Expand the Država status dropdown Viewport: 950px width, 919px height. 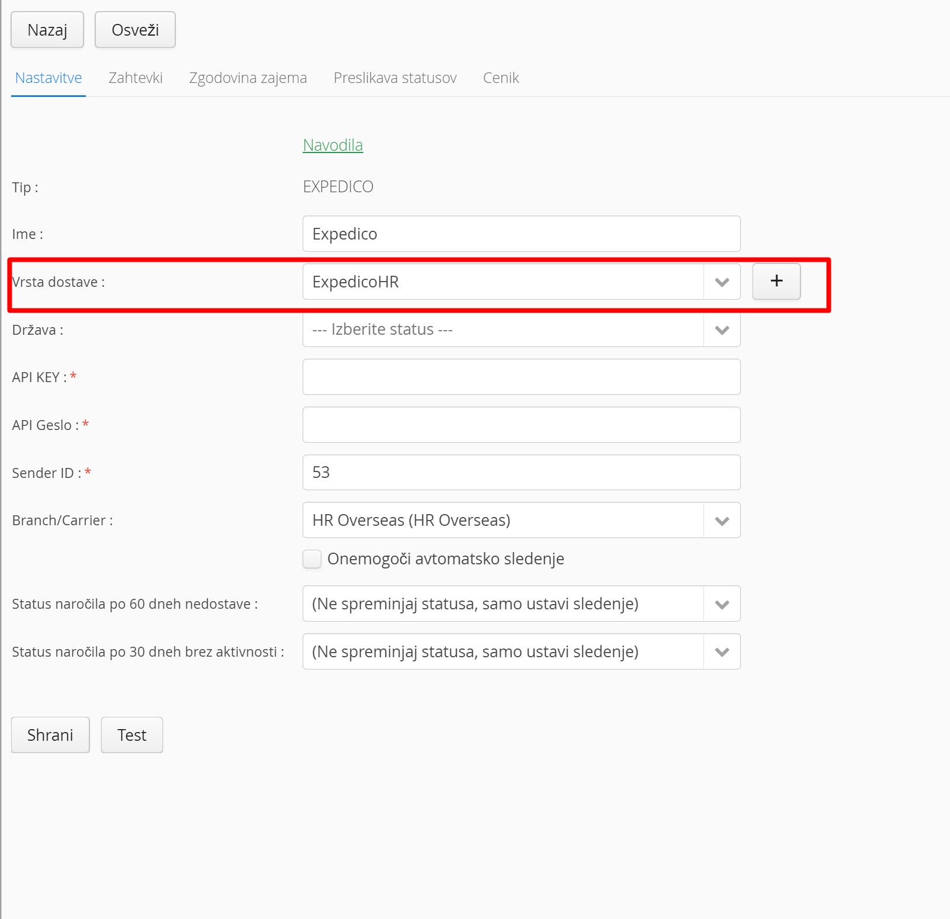521,330
